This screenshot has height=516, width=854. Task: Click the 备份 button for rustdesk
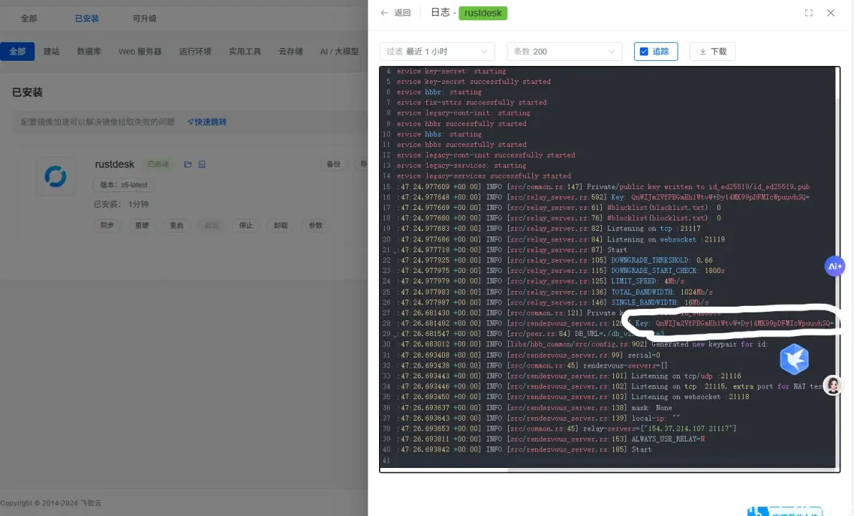(333, 164)
